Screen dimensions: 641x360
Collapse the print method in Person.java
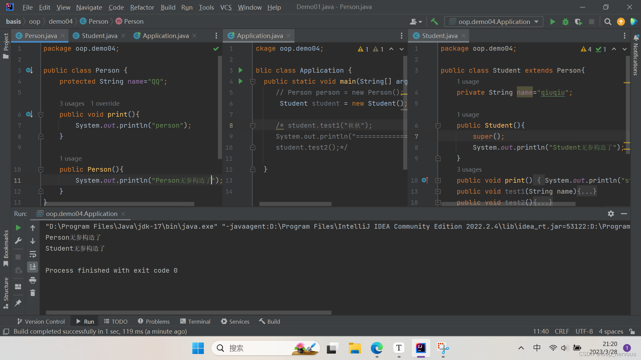pos(41,115)
